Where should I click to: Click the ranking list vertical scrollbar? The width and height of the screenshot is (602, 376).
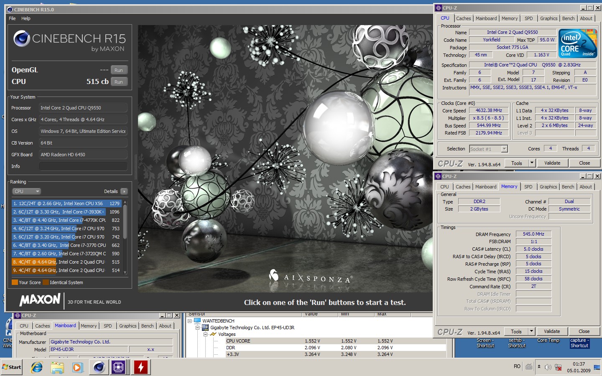(125, 237)
